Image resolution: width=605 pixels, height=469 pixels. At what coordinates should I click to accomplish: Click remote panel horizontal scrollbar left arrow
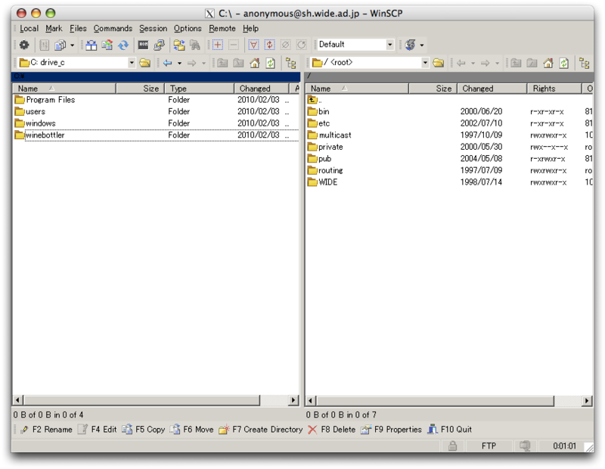[311, 401]
